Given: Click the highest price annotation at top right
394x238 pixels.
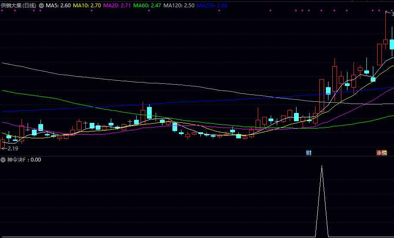Looking at the screenshot, I should 390,14.
